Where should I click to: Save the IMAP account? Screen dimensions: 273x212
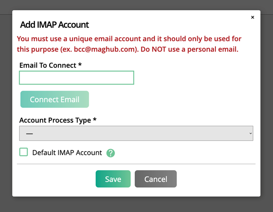tap(113, 179)
